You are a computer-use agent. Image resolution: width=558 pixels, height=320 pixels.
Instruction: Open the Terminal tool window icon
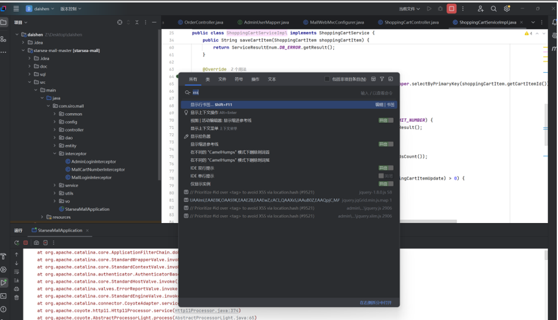click(x=4, y=296)
